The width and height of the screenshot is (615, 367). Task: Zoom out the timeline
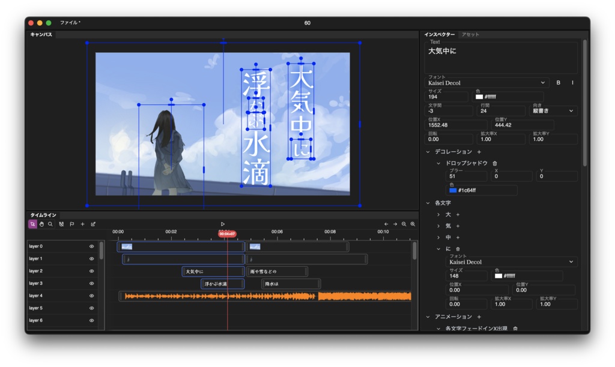pos(404,224)
